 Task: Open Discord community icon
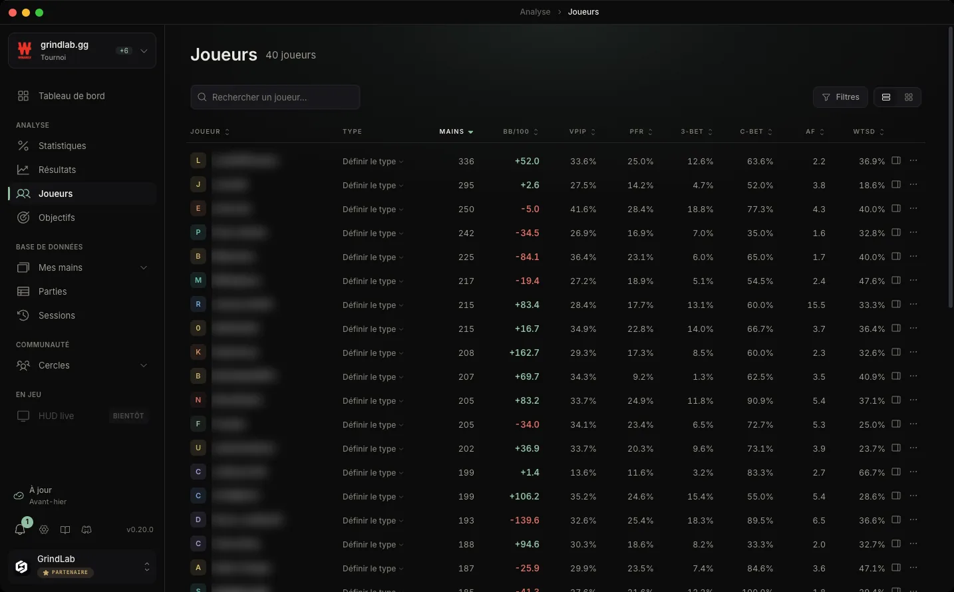[86, 529]
